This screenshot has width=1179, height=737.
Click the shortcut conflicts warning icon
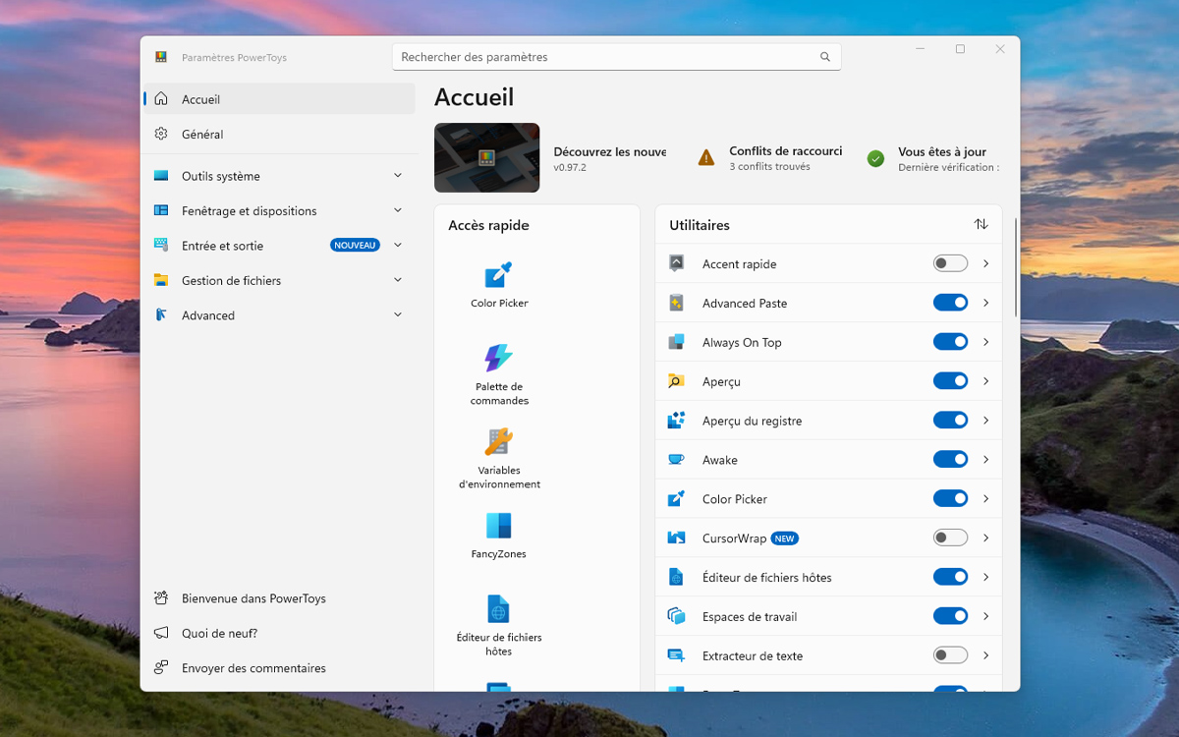pyautogui.click(x=706, y=158)
